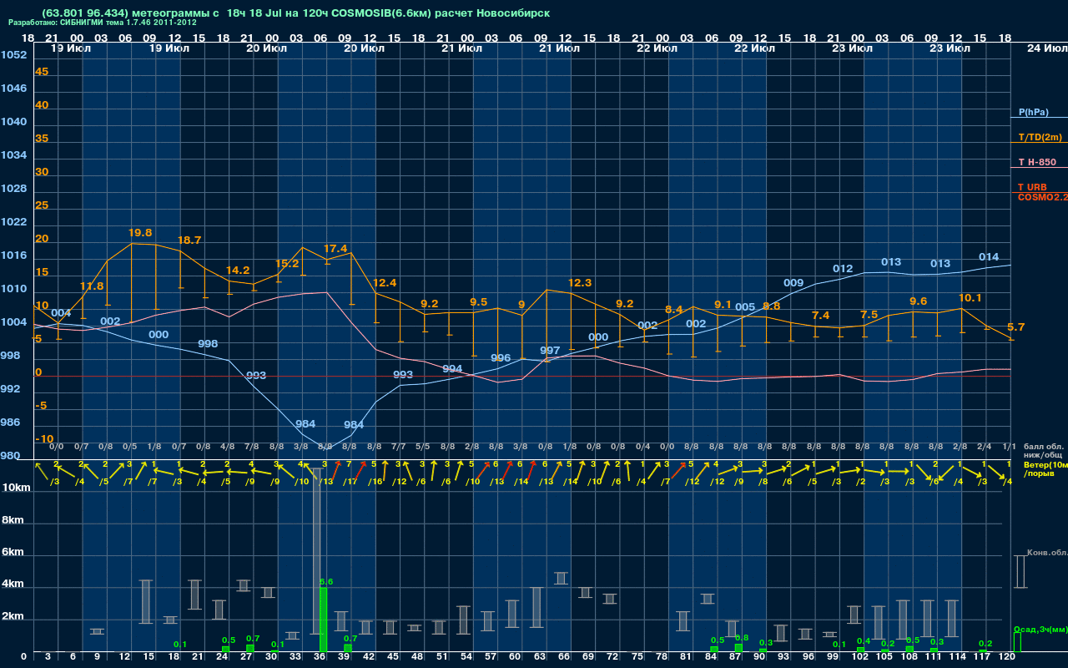Click the 005 pressure value label

(x=745, y=307)
